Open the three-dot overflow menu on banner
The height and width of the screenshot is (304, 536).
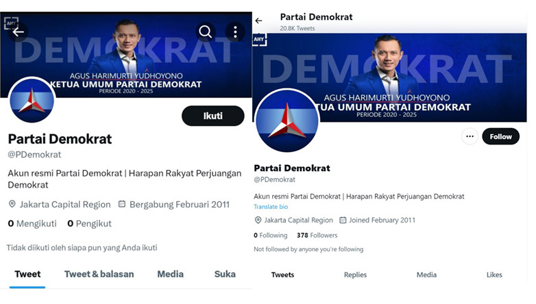(235, 31)
